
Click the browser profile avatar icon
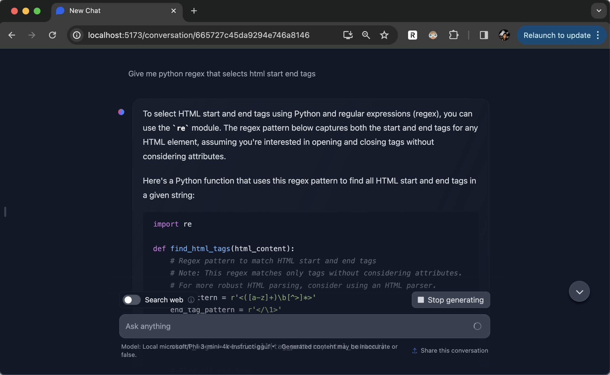click(504, 35)
